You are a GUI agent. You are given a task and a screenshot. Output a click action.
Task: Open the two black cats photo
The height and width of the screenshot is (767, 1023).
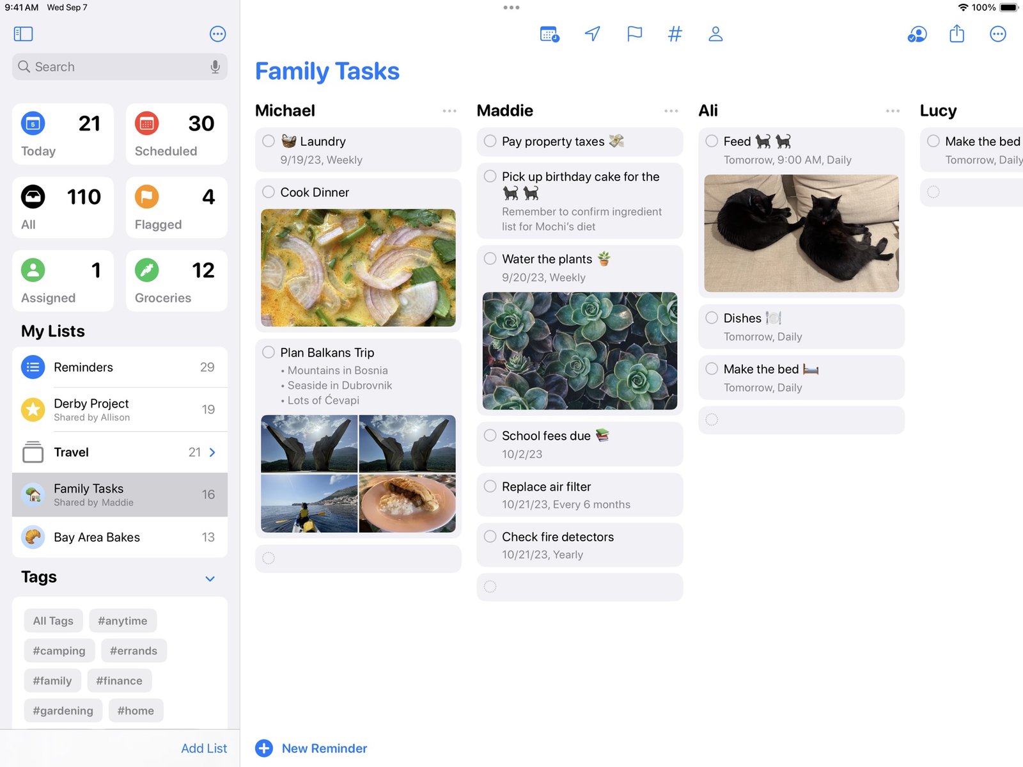[x=801, y=233]
